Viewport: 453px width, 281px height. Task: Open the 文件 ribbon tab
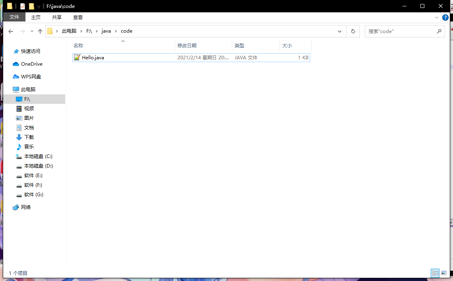pos(14,17)
